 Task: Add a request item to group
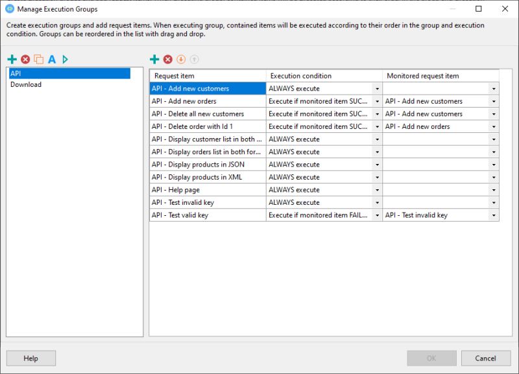pyautogui.click(x=154, y=60)
